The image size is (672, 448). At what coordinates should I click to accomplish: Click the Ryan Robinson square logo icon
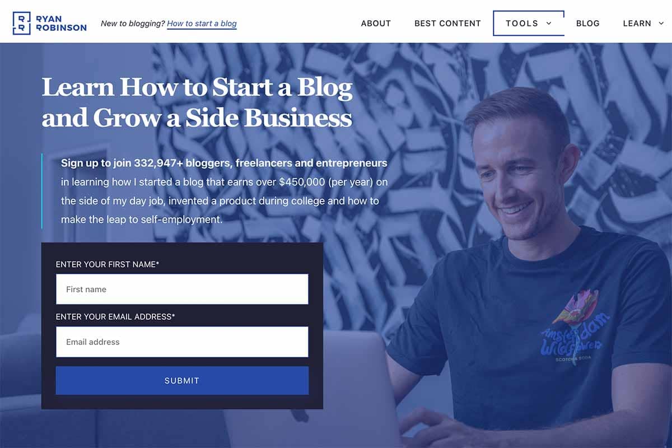(x=21, y=23)
